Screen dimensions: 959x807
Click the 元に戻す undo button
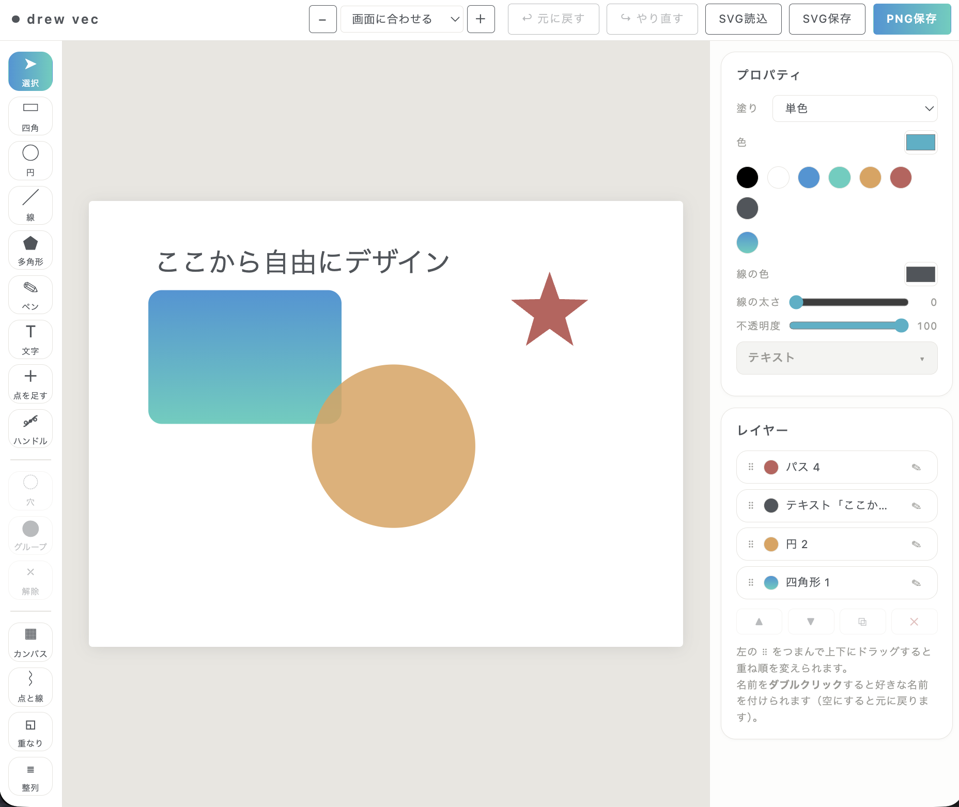click(553, 19)
